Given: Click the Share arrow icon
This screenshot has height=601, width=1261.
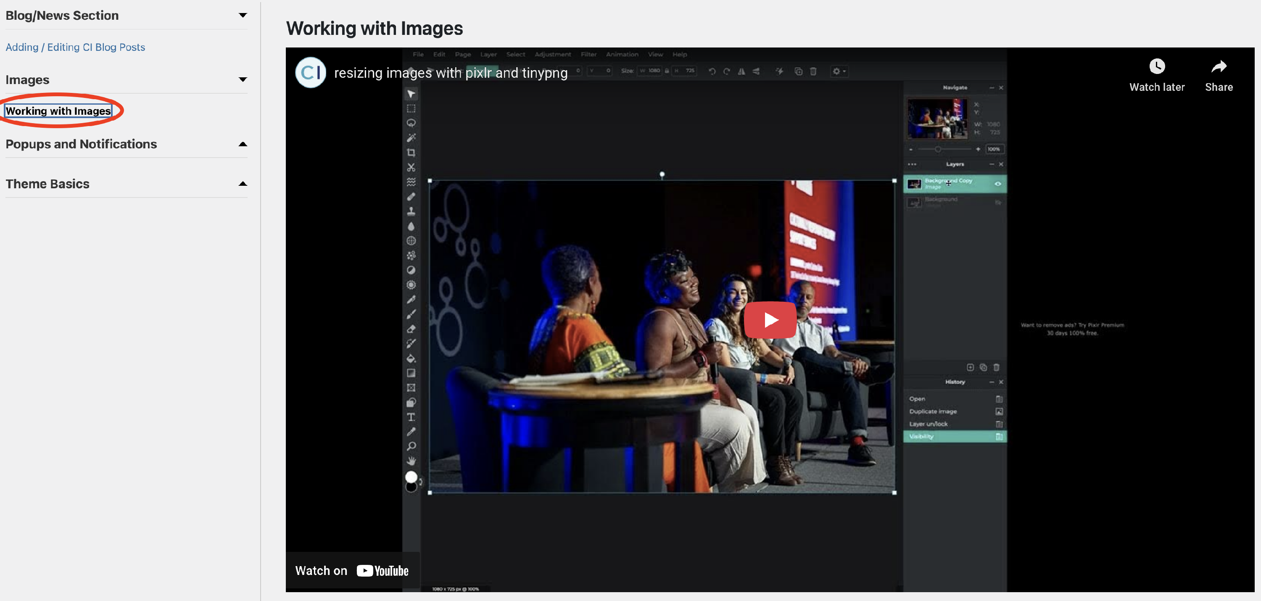Looking at the screenshot, I should [x=1219, y=66].
